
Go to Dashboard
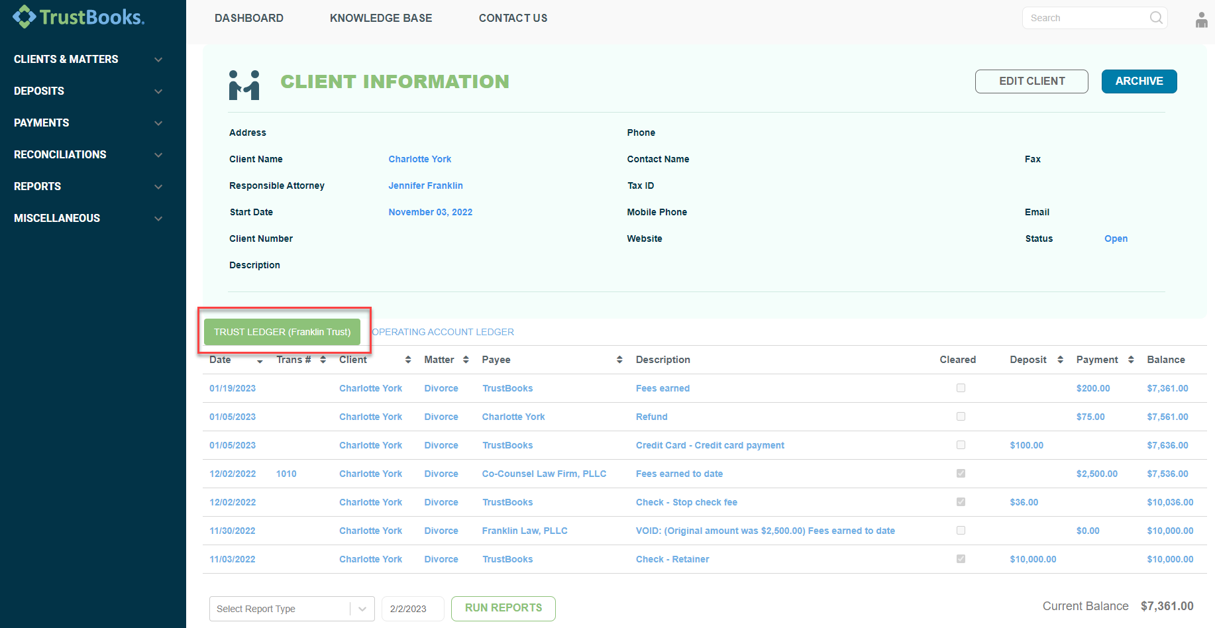(249, 19)
